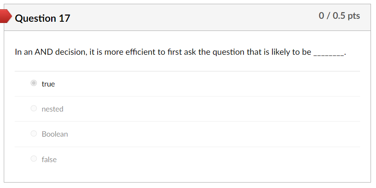The image size is (376, 188).
Task: Click the red incorrect-answer arrow marker
Action: (6, 16)
